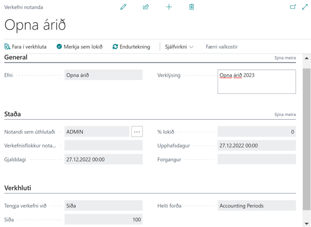Click into the Verklýsing text box

256,82
